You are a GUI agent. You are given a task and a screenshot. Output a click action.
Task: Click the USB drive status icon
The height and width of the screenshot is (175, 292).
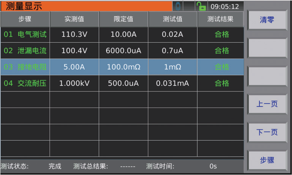(x=178, y=6)
